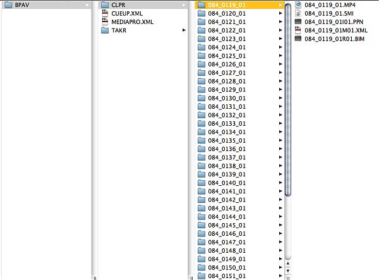This screenshot has width=379, height=280.
Task: Click the folder icon for 084_0140_01
Action: point(202,183)
